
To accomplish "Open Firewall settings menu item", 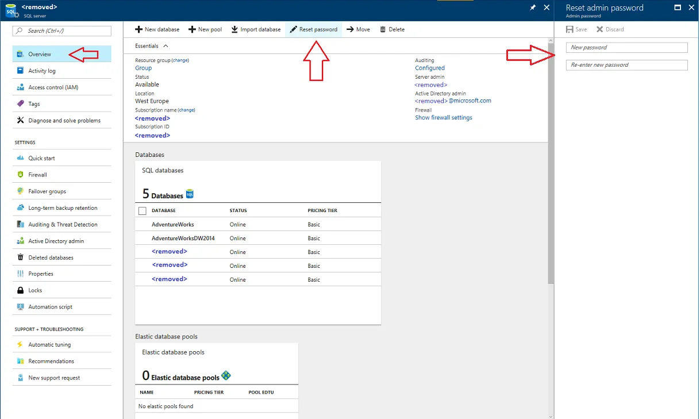I will tap(62, 175).
